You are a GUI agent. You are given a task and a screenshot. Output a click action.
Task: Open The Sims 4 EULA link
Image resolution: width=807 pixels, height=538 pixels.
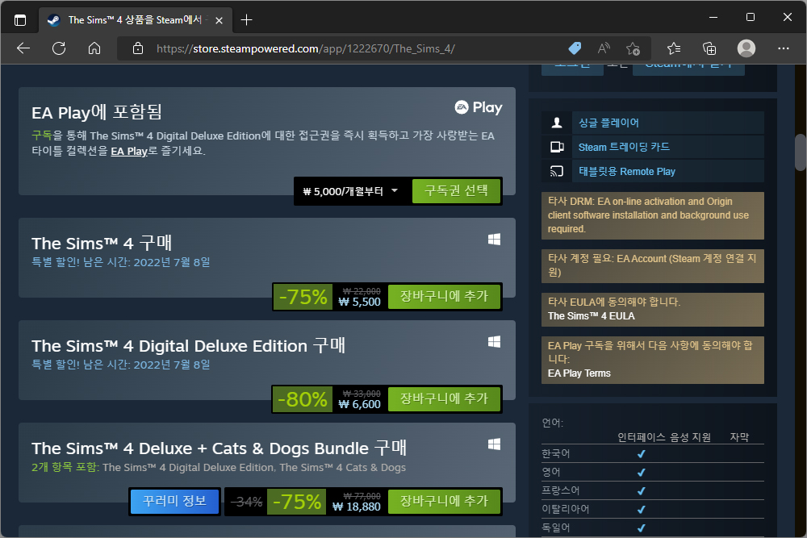(x=591, y=316)
